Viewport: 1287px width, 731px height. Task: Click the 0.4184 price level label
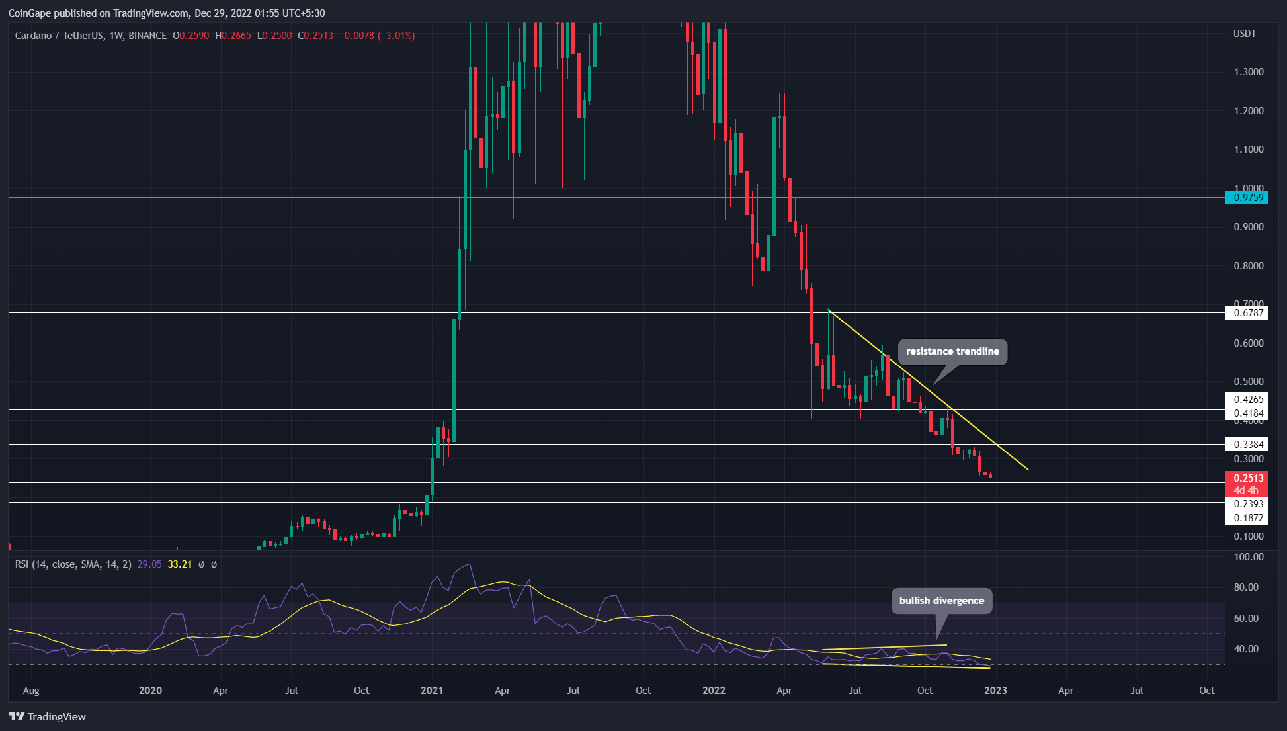tap(1247, 413)
